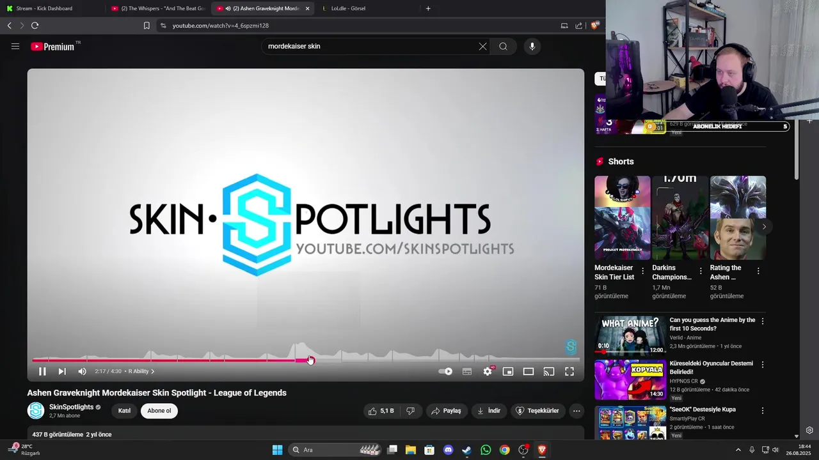Enable miniplayer mode
This screenshot has width=819, height=460.
tap(508, 371)
